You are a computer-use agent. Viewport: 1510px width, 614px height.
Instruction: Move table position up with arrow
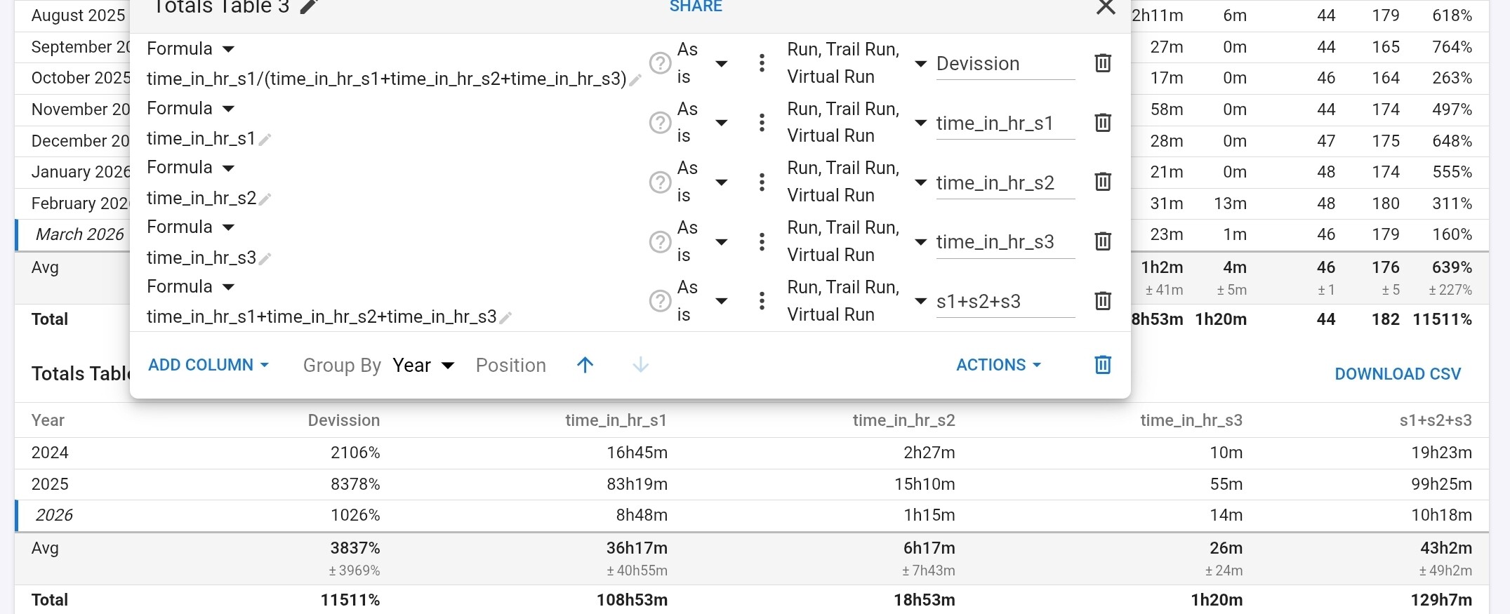tap(585, 365)
